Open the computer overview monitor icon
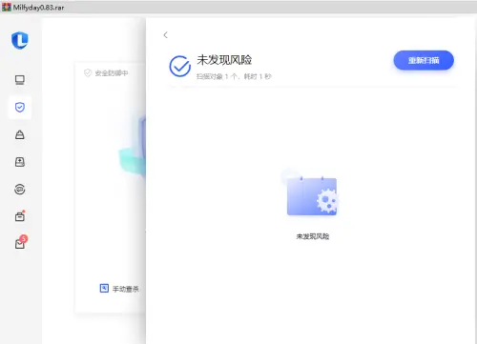 (20, 80)
